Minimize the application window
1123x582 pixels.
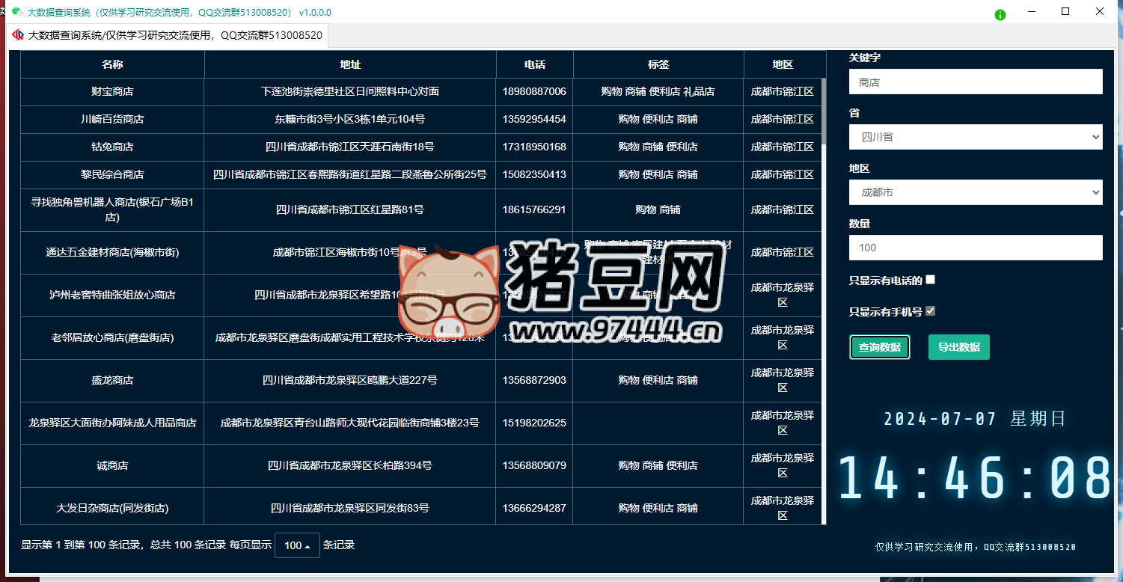1031,12
